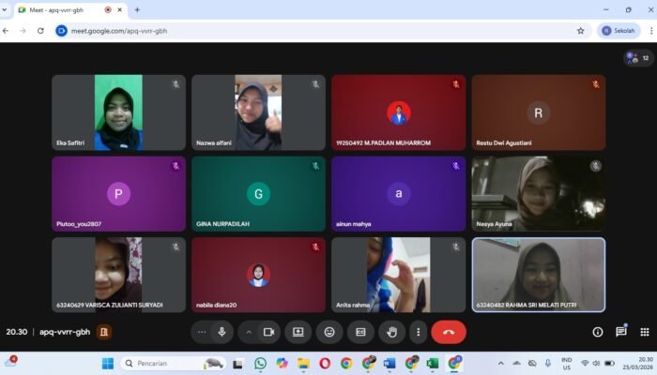Toggle the microphone on or off
This screenshot has height=375, width=657.
(222, 332)
